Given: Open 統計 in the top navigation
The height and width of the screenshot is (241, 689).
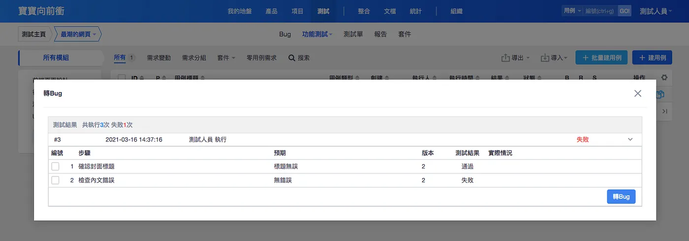Looking at the screenshot, I should [x=416, y=11].
